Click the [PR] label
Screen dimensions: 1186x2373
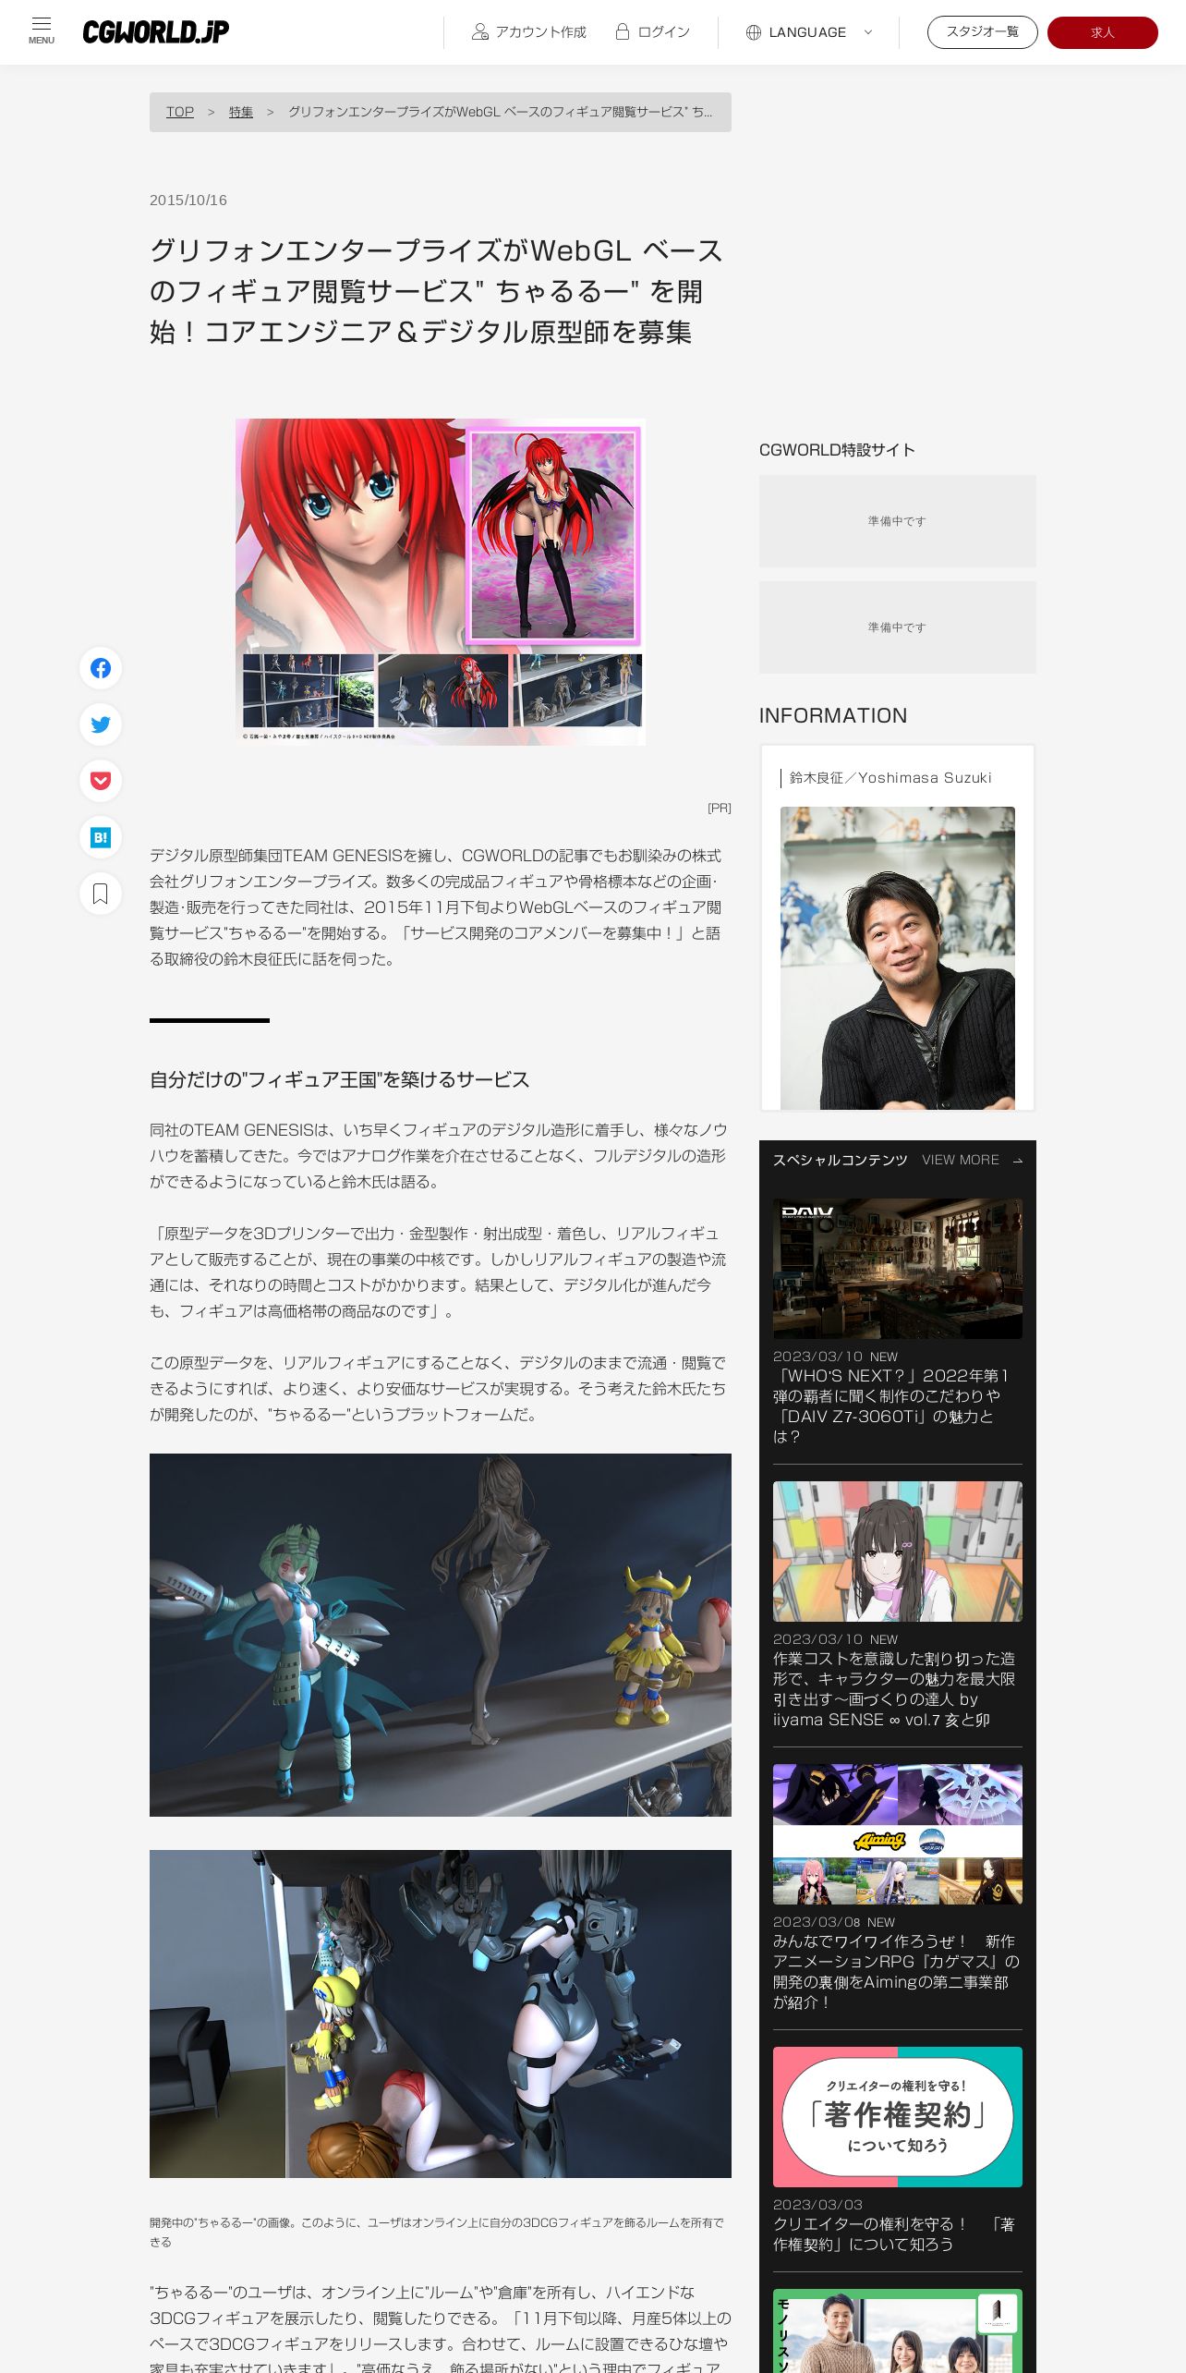pos(720,808)
